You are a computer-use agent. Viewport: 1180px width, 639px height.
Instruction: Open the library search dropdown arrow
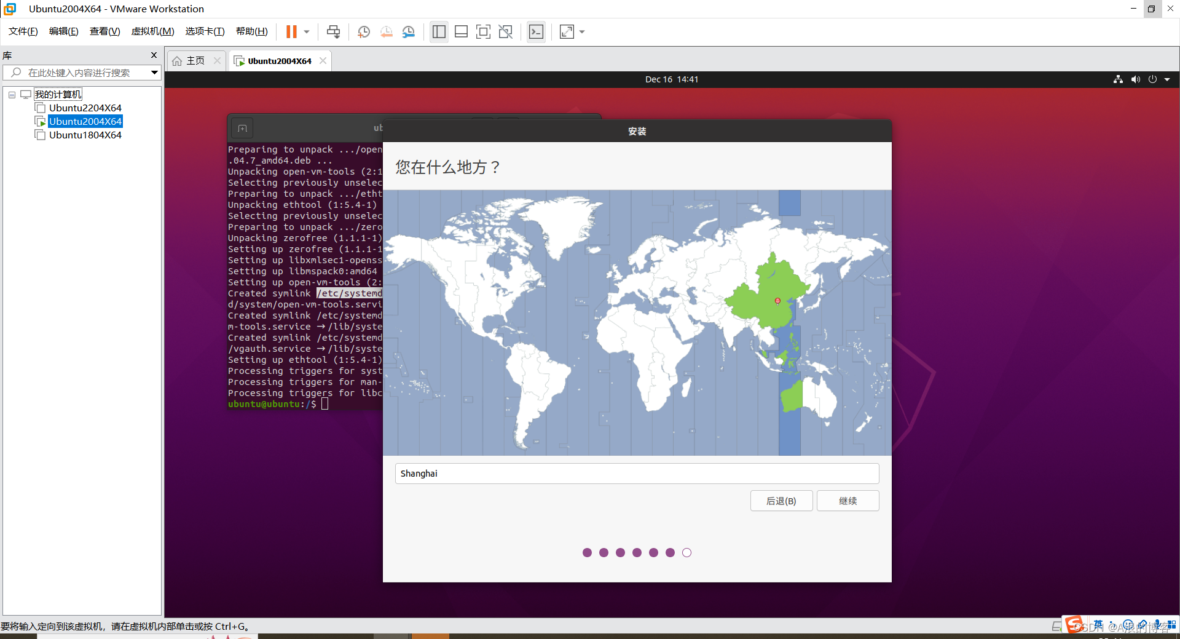155,73
